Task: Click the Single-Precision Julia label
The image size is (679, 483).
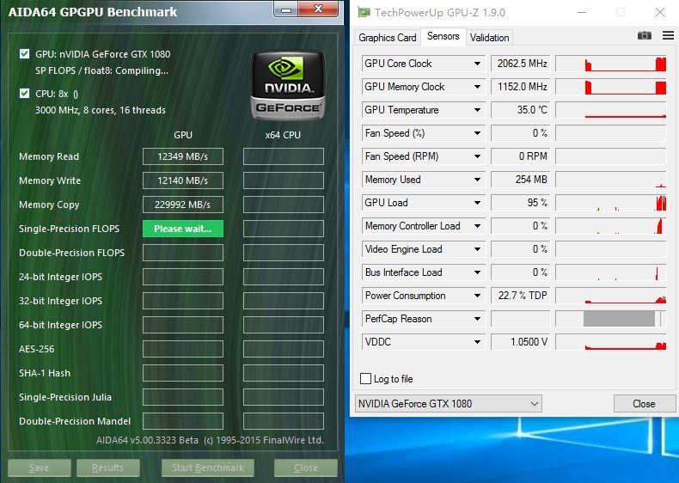Action: (65, 397)
